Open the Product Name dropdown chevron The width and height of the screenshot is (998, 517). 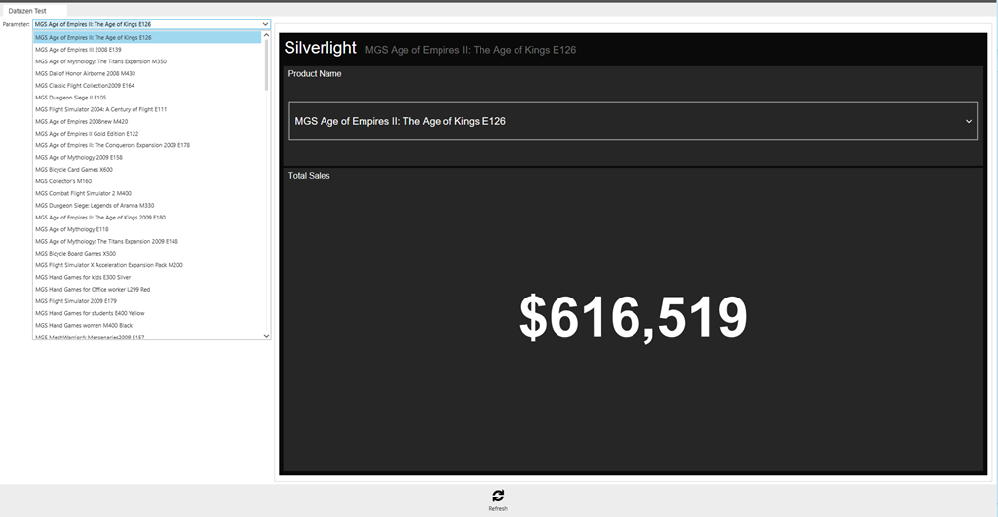coord(969,122)
